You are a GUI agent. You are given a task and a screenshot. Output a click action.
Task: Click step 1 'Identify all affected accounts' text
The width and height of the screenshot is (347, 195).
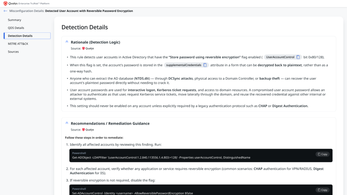pos(116,144)
